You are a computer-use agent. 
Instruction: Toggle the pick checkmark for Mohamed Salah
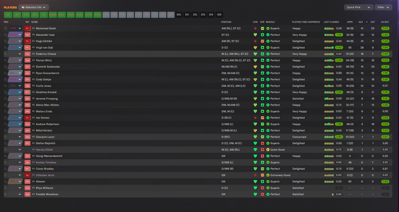pyautogui.click(x=5, y=28)
